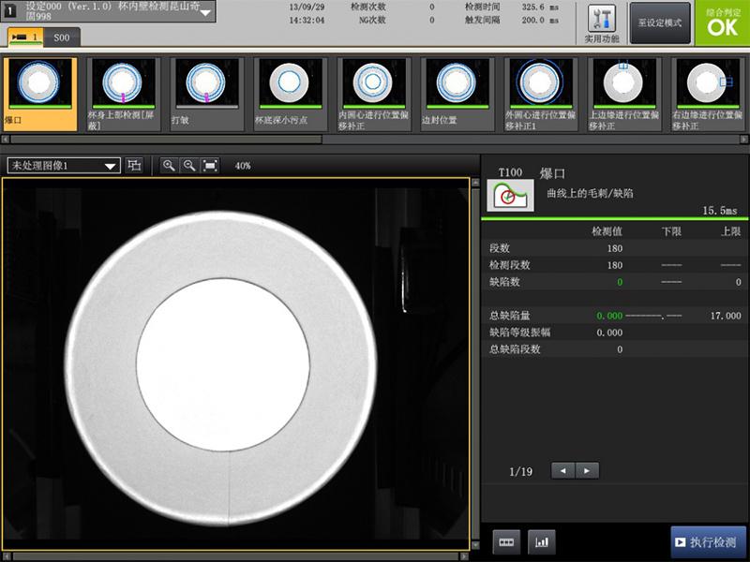This screenshot has width=750, height=562.
Task: Switch to the S00 tab
Action: coord(63,37)
